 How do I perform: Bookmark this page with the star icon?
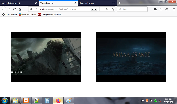[113, 9]
